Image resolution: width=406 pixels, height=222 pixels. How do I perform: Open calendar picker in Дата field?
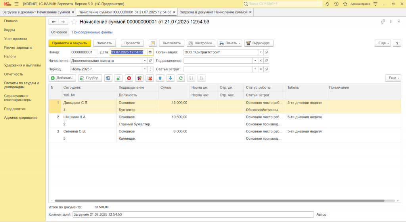150,52
